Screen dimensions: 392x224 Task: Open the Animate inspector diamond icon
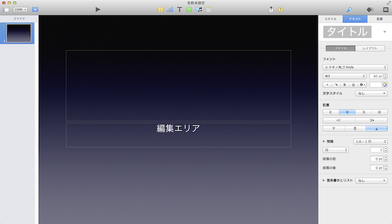pos(370,10)
